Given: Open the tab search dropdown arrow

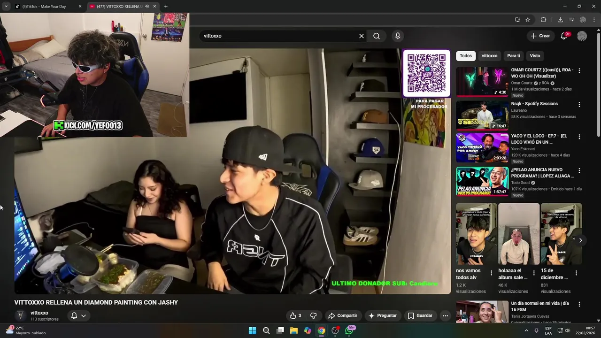Looking at the screenshot, I should [6, 6].
